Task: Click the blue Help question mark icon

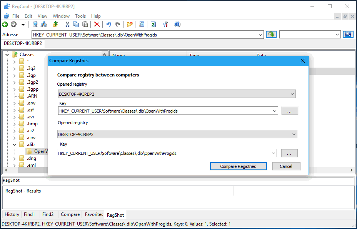Action: point(177,24)
